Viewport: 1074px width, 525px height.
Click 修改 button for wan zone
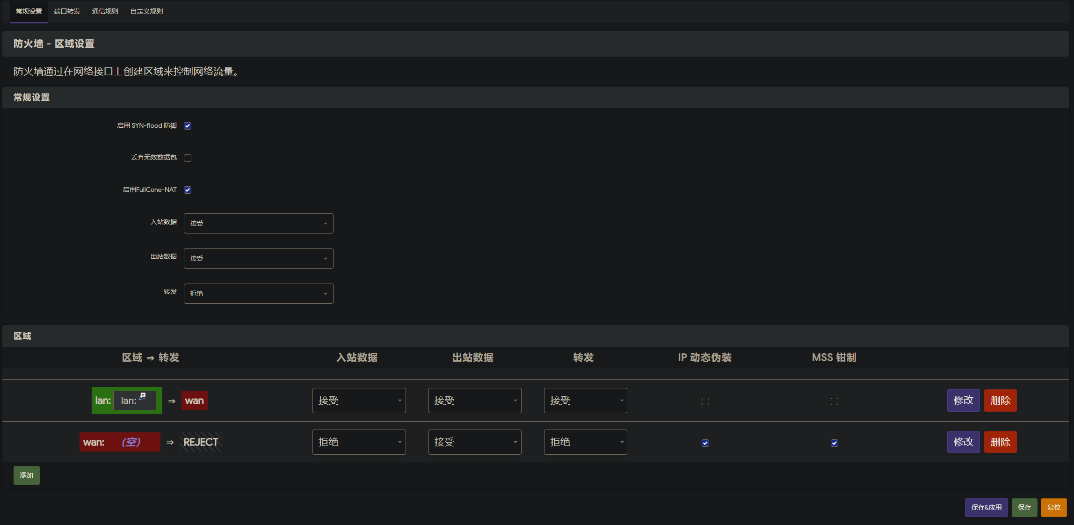pos(964,442)
